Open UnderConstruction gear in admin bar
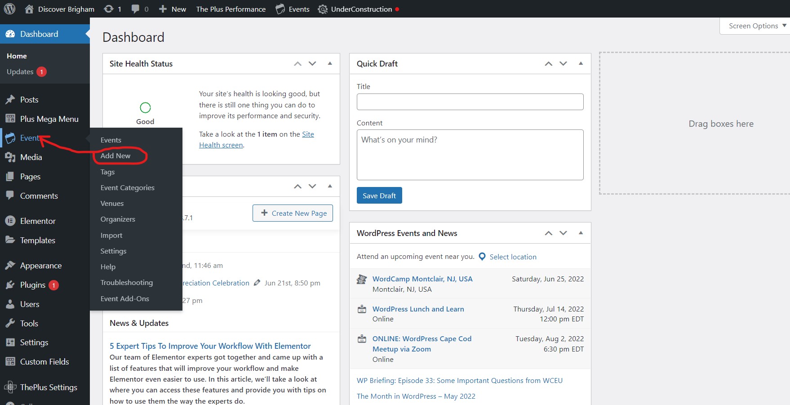 [x=323, y=9]
